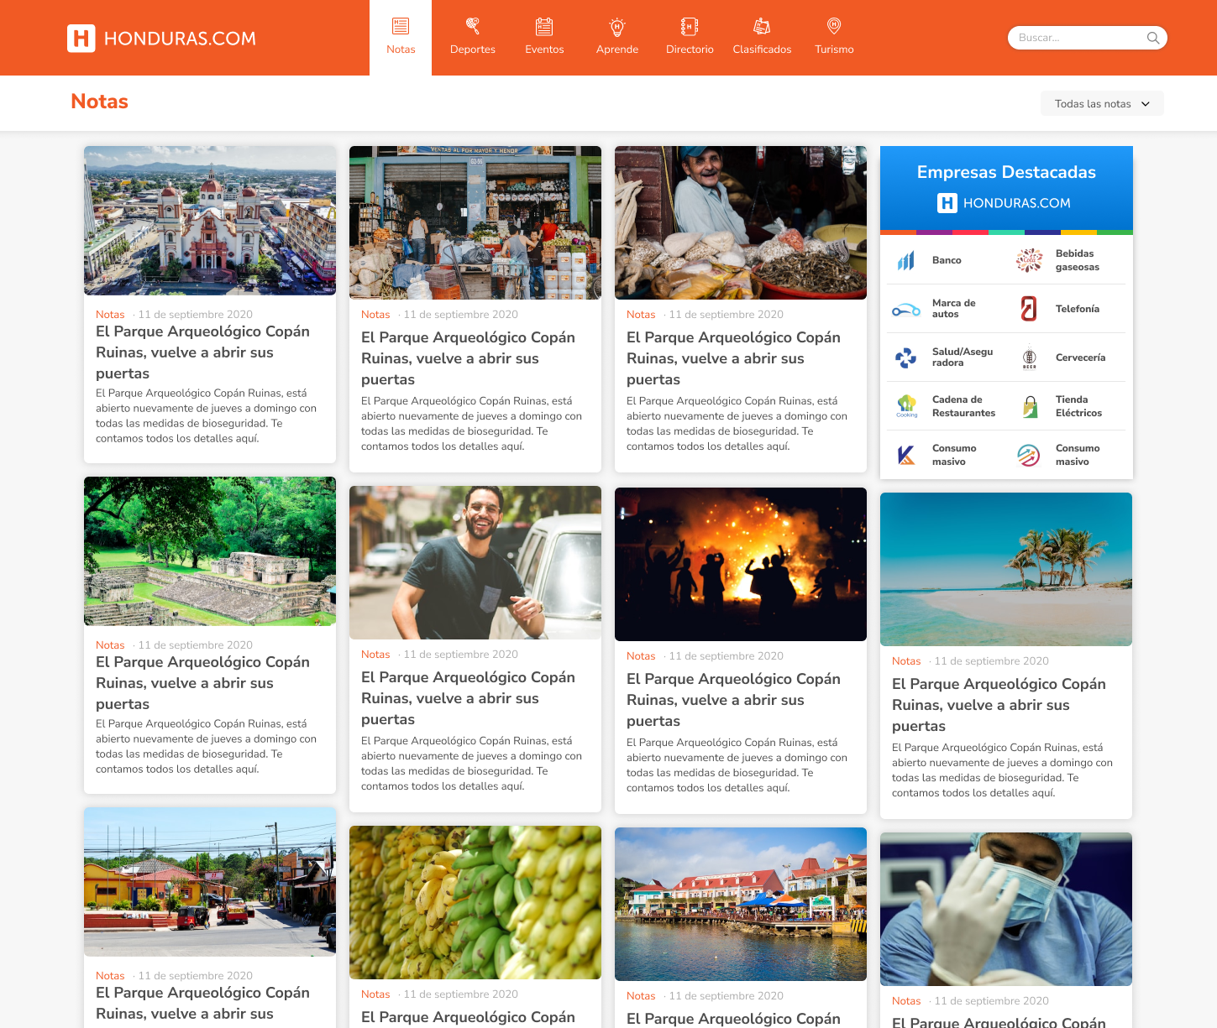Click the Deportes navigation icon
Viewport: 1217px width, 1028px height.
tap(473, 26)
